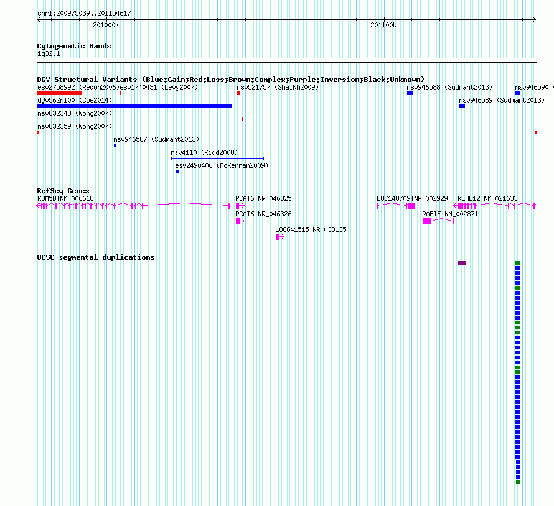Select the blue nsv946589 gain square
Screen dimensions: 554x506
462,106
